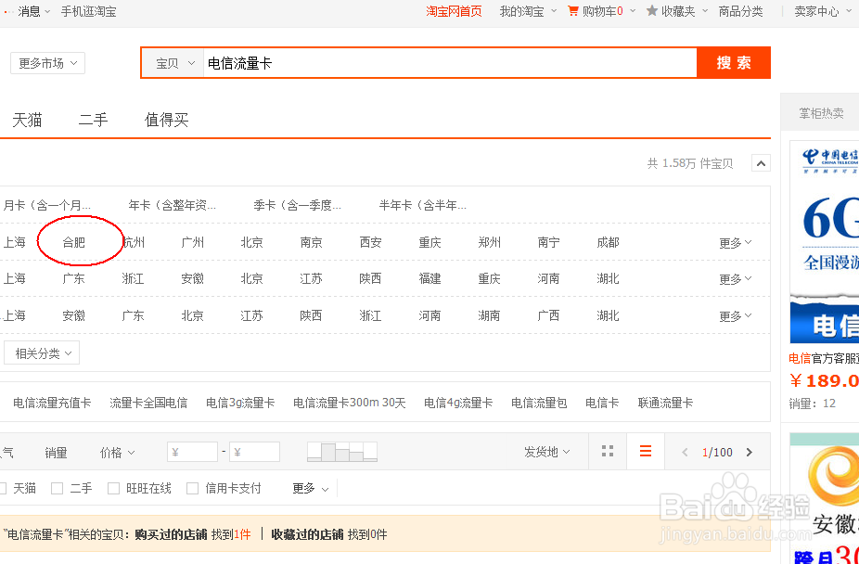The width and height of the screenshot is (859, 564).
Task: Open the 消息 dropdown menu
Action: 34,11
